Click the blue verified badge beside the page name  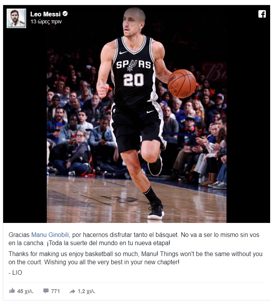coord(66,14)
